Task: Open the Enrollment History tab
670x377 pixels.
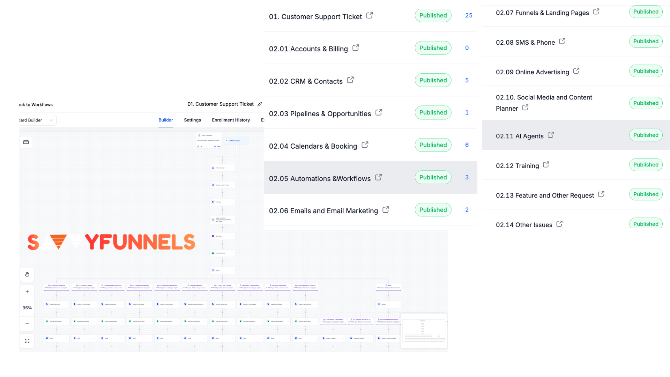Action: 231,120
